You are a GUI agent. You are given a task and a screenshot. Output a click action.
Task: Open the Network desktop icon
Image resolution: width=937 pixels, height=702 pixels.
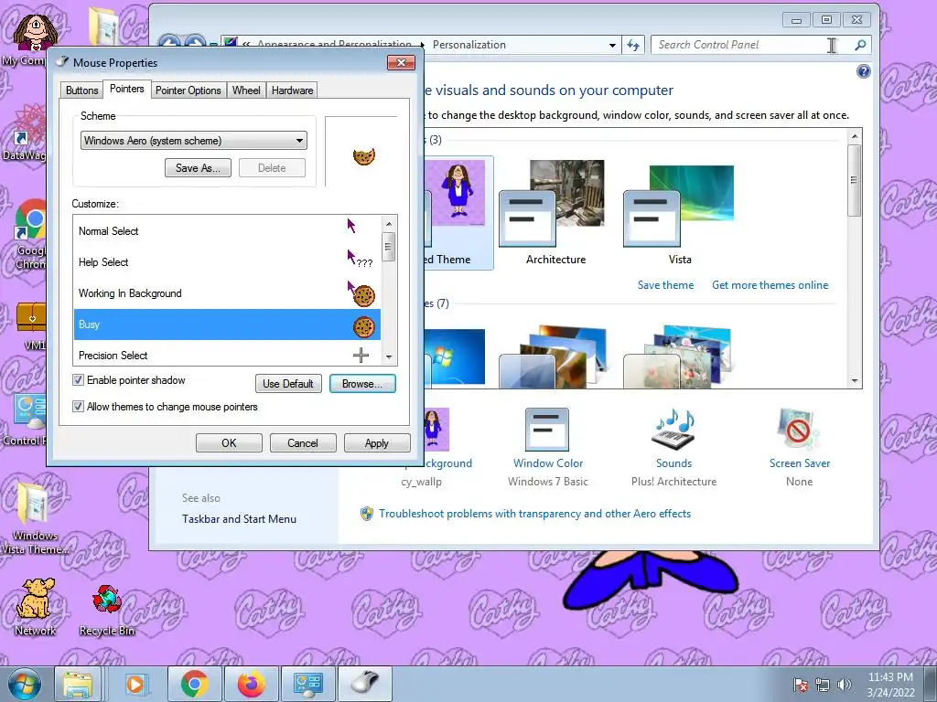[36, 607]
